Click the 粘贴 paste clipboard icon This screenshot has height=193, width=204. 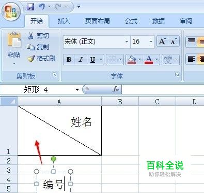[14, 39]
